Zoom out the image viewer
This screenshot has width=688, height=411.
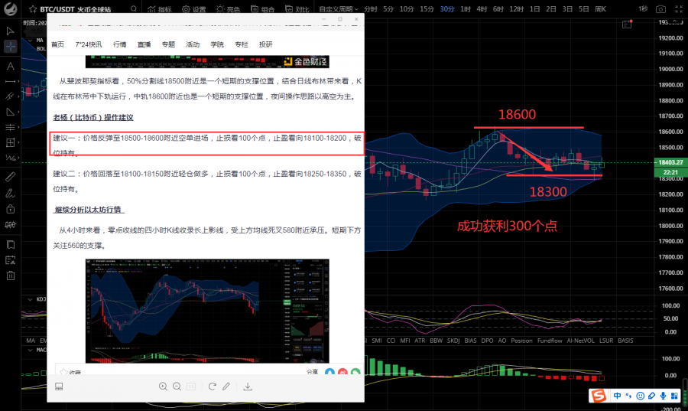coord(177,387)
